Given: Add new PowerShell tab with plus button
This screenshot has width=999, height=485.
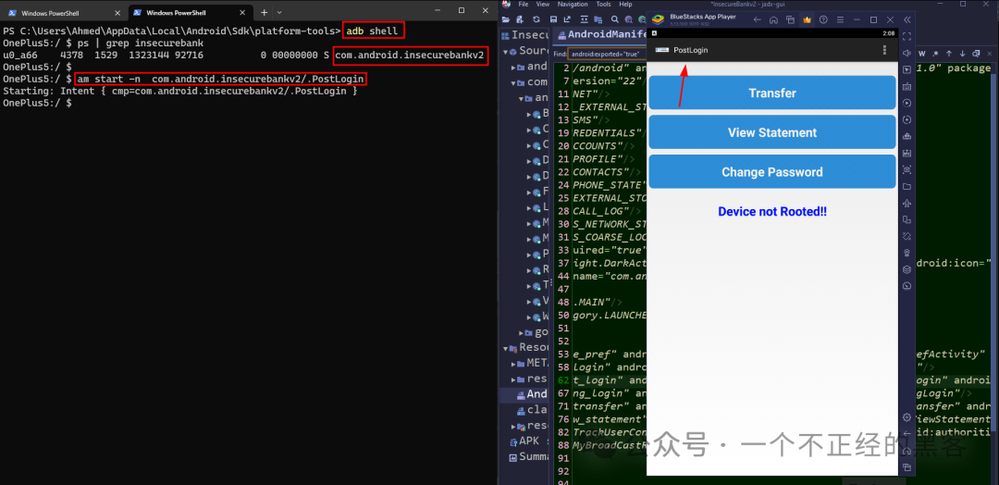Looking at the screenshot, I should click(x=264, y=13).
